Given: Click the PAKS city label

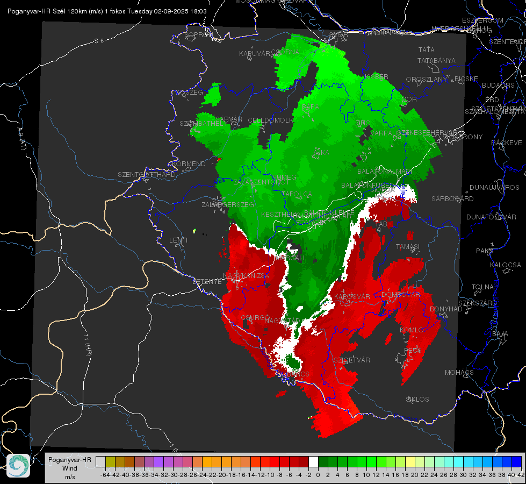Looking at the screenshot, I should coord(485,251).
